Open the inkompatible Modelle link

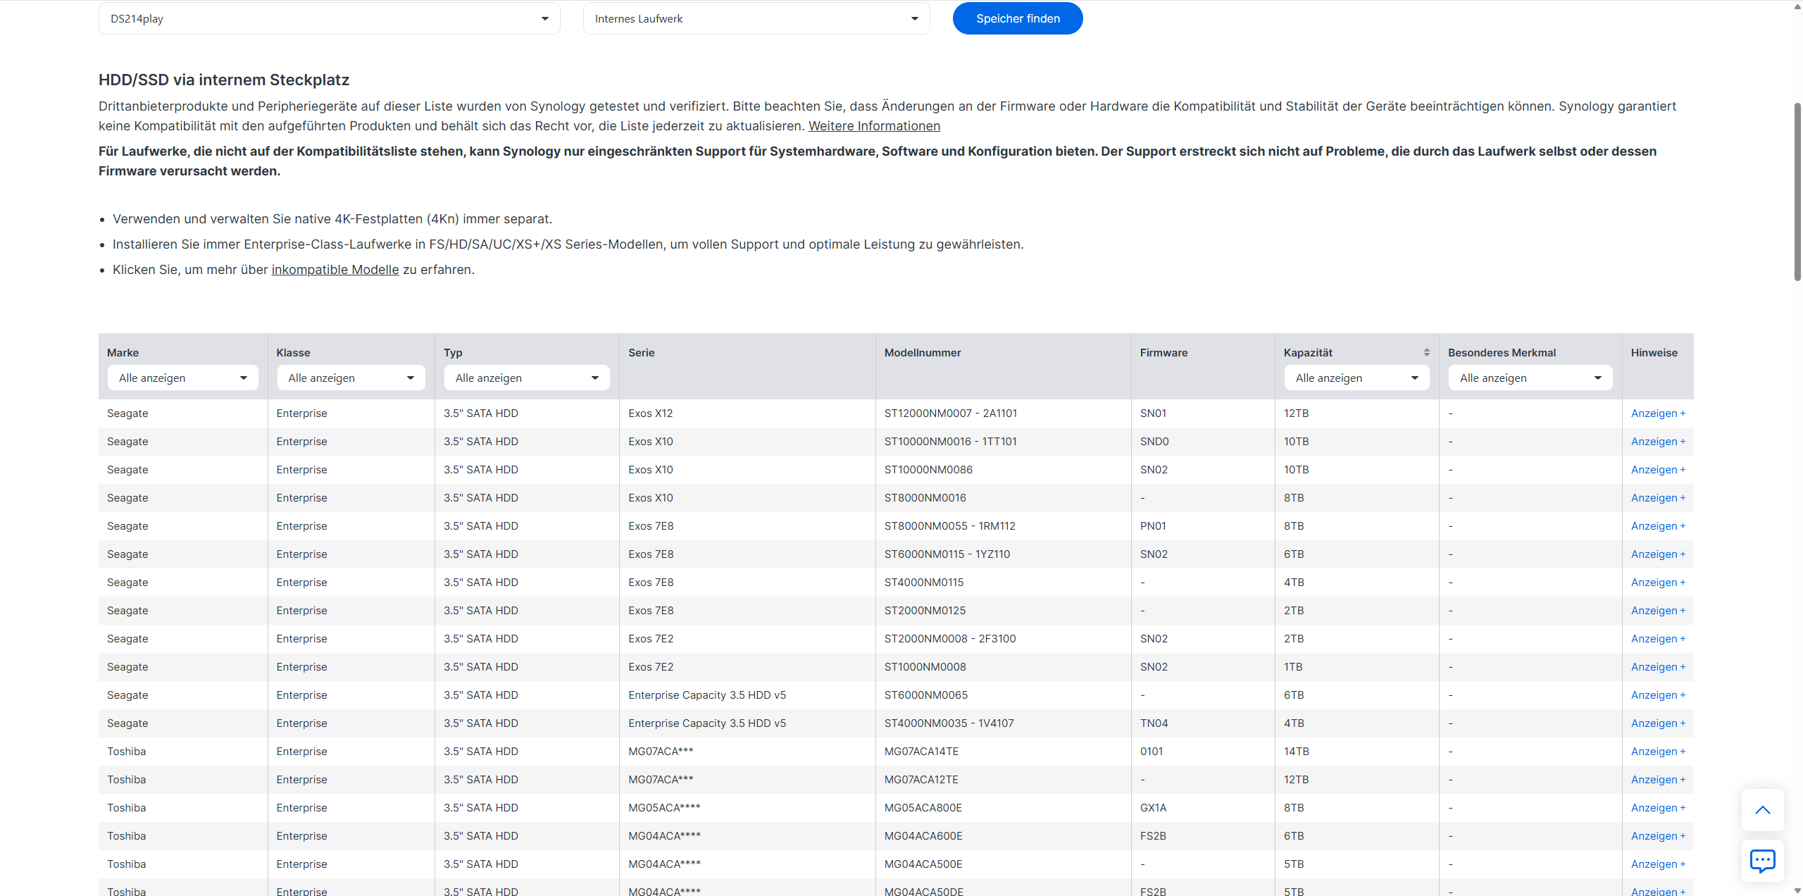(x=335, y=270)
